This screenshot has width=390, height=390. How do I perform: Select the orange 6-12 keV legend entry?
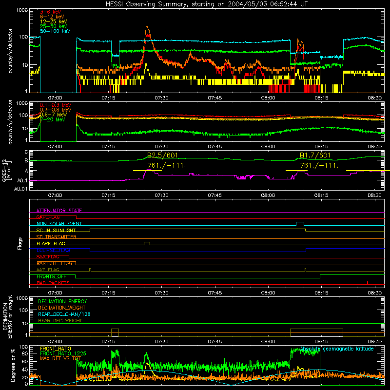(x=52, y=17)
